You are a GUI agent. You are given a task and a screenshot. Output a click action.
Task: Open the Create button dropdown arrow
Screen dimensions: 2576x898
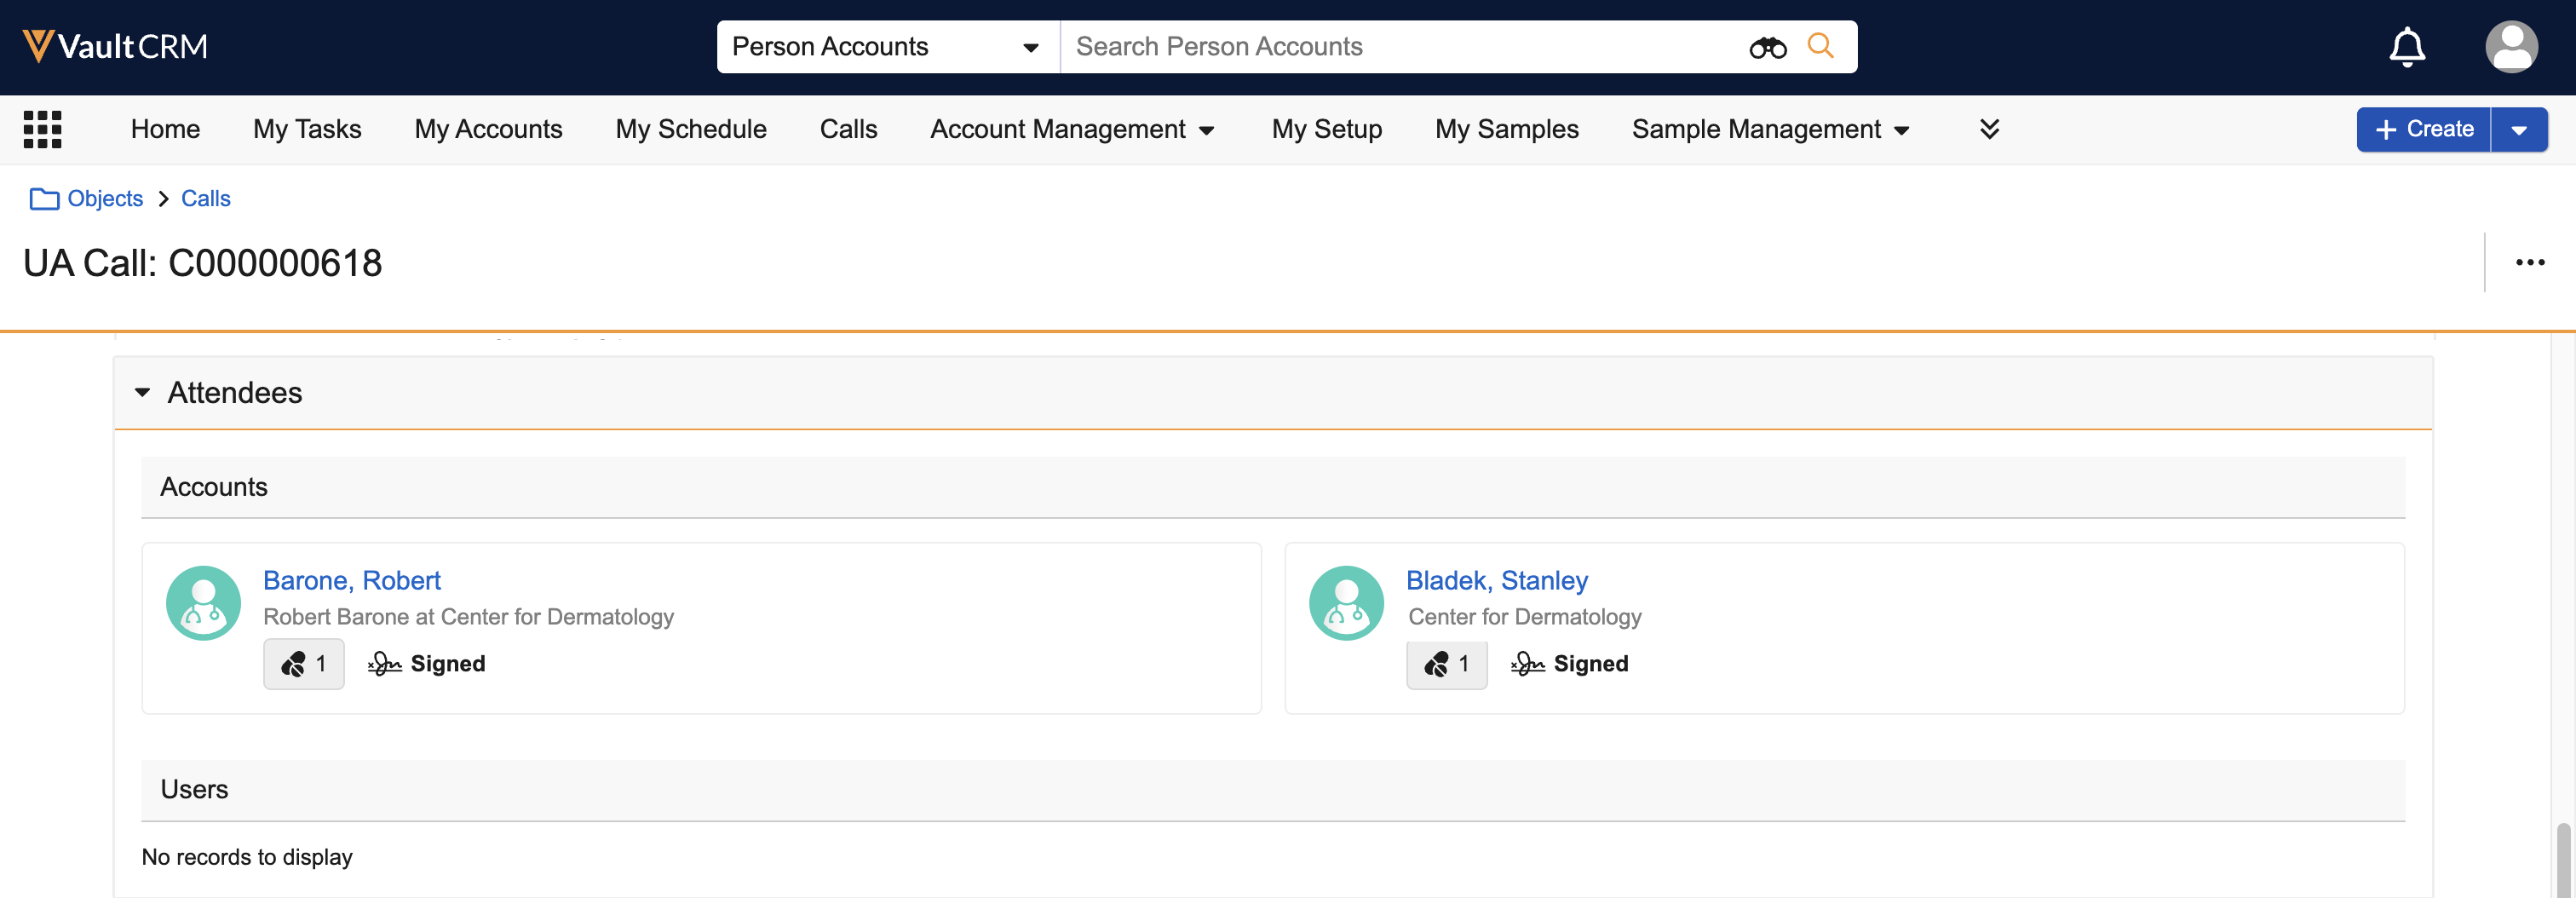pos(2518,130)
